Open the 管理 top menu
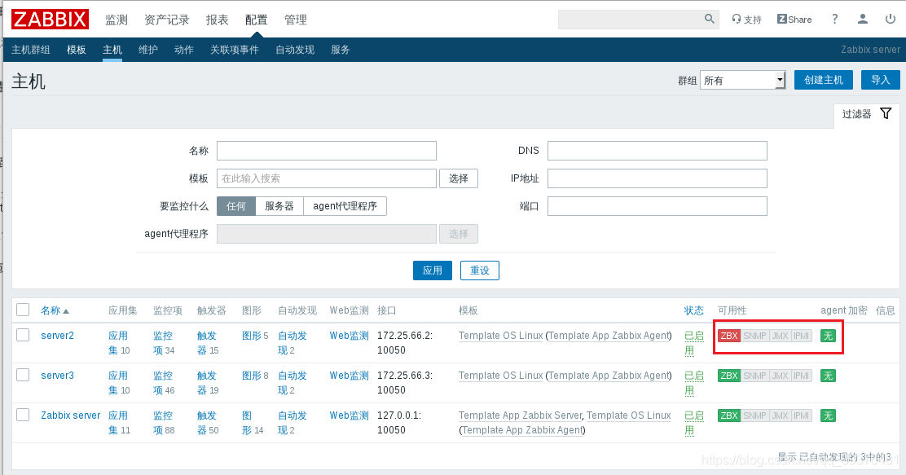The image size is (906, 475). [295, 20]
